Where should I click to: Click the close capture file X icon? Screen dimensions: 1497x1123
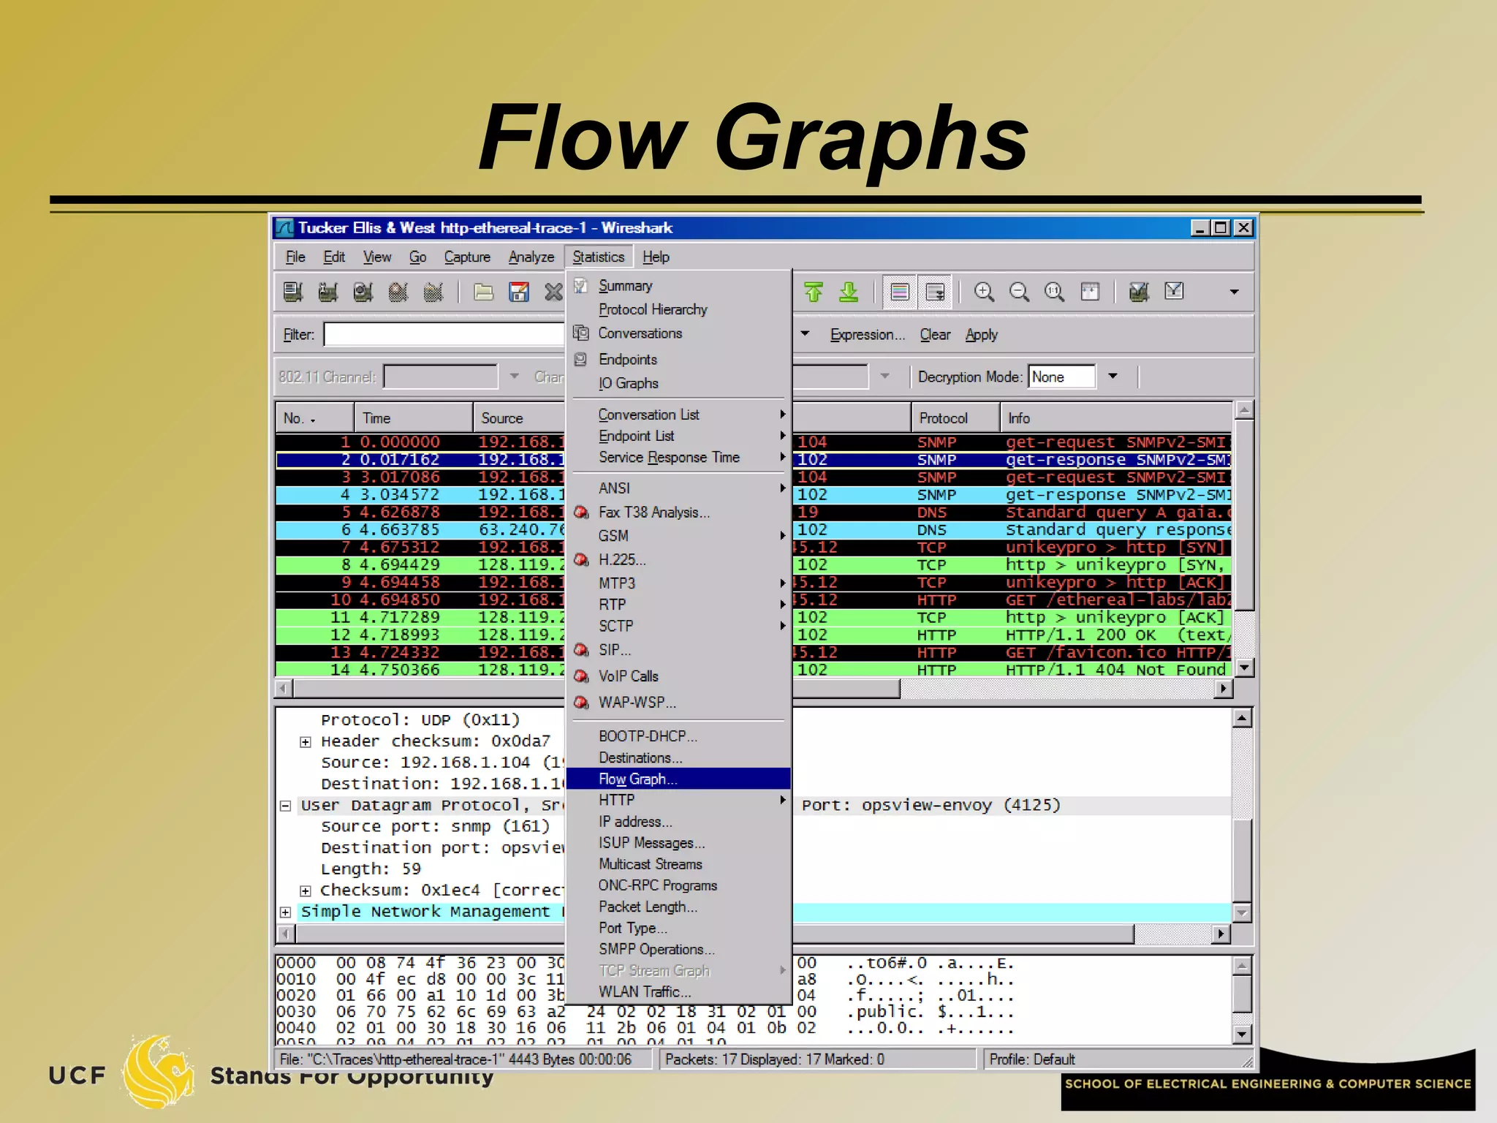pos(553,292)
